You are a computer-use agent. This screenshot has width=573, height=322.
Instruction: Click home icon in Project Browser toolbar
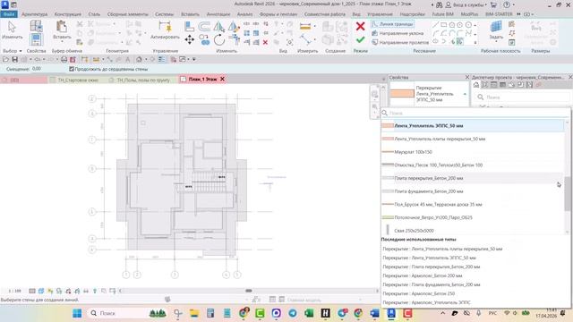[x=476, y=85]
